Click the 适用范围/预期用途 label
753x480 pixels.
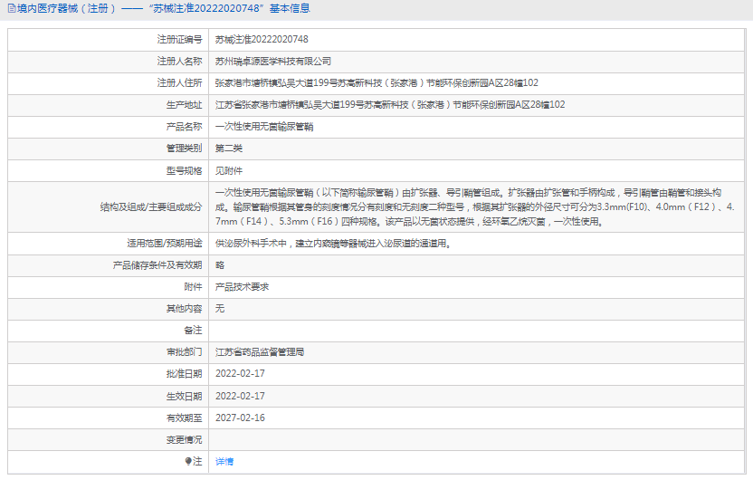coord(165,244)
